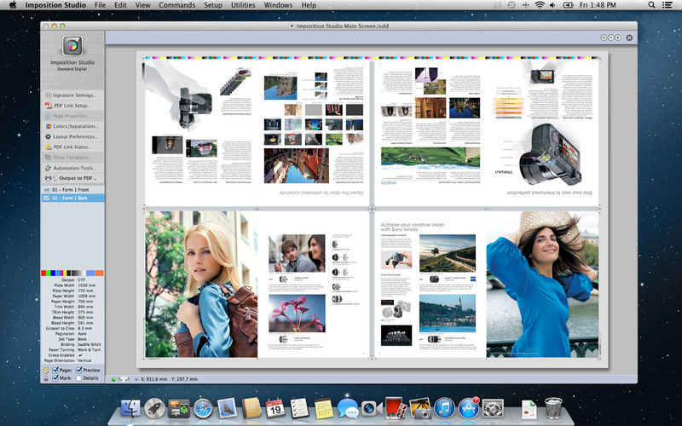Viewport: 682px width, 426px height.
Task: Click the green status indicator in status bar
Action: [x=113, y=379]
